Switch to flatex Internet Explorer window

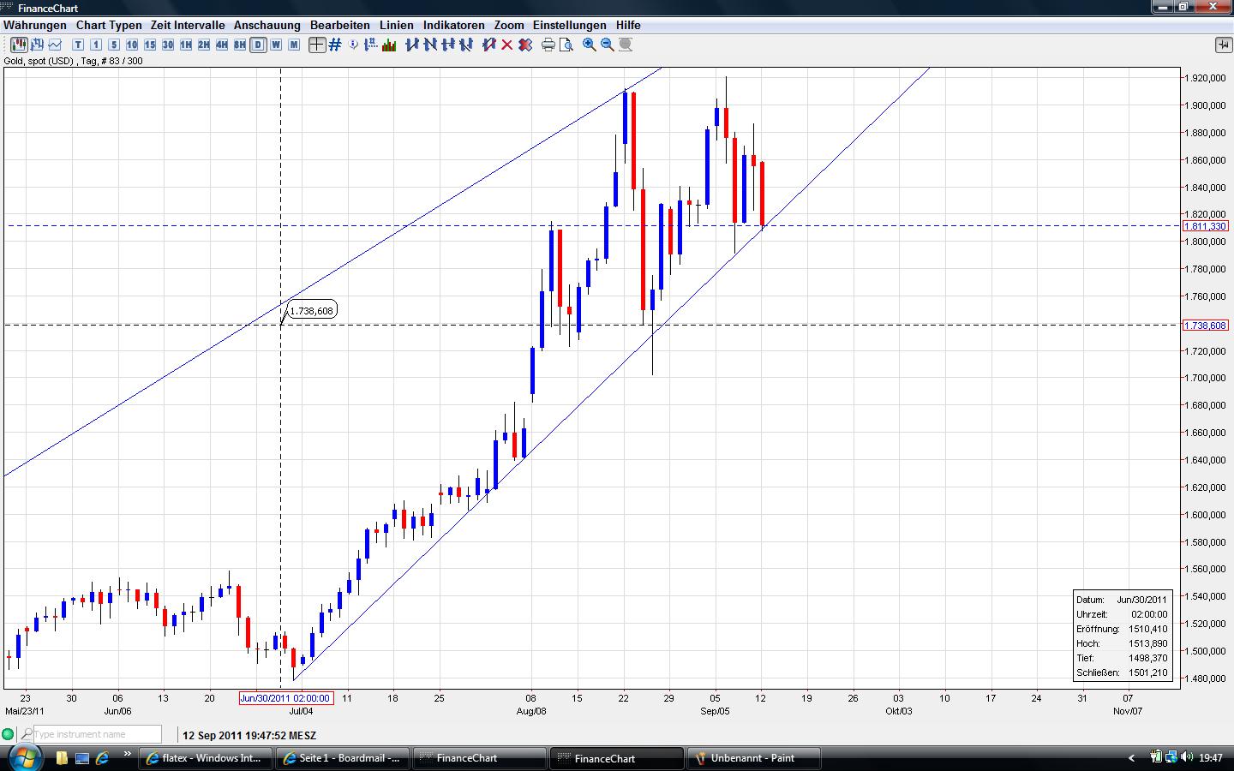[x=207, y=758]
